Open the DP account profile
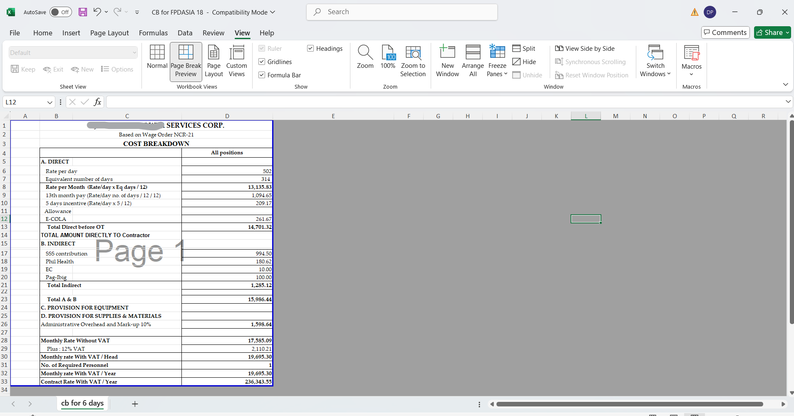 710,12
